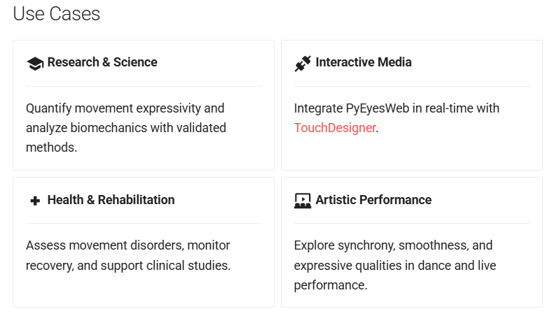Click the Artistic Performance heading

click(x=373, y=200)
